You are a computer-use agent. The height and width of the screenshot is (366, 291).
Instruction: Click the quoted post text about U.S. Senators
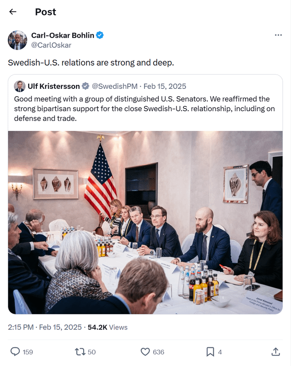click(145, 109)
